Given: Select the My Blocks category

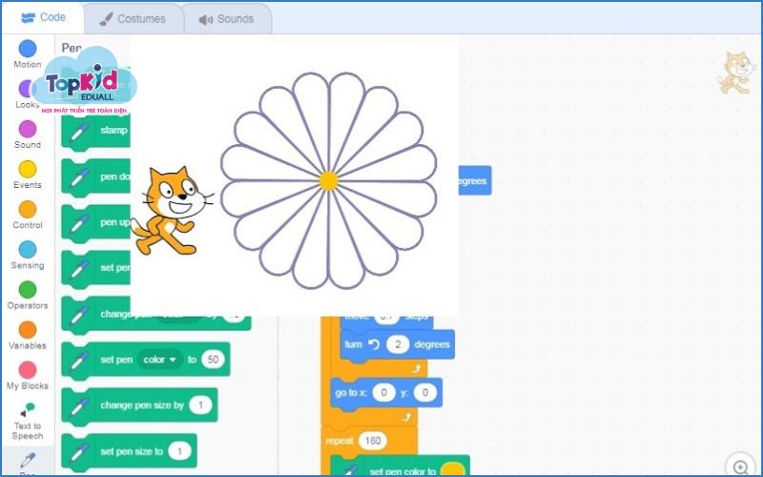Looking at the screenshot, I should (28, 375).
